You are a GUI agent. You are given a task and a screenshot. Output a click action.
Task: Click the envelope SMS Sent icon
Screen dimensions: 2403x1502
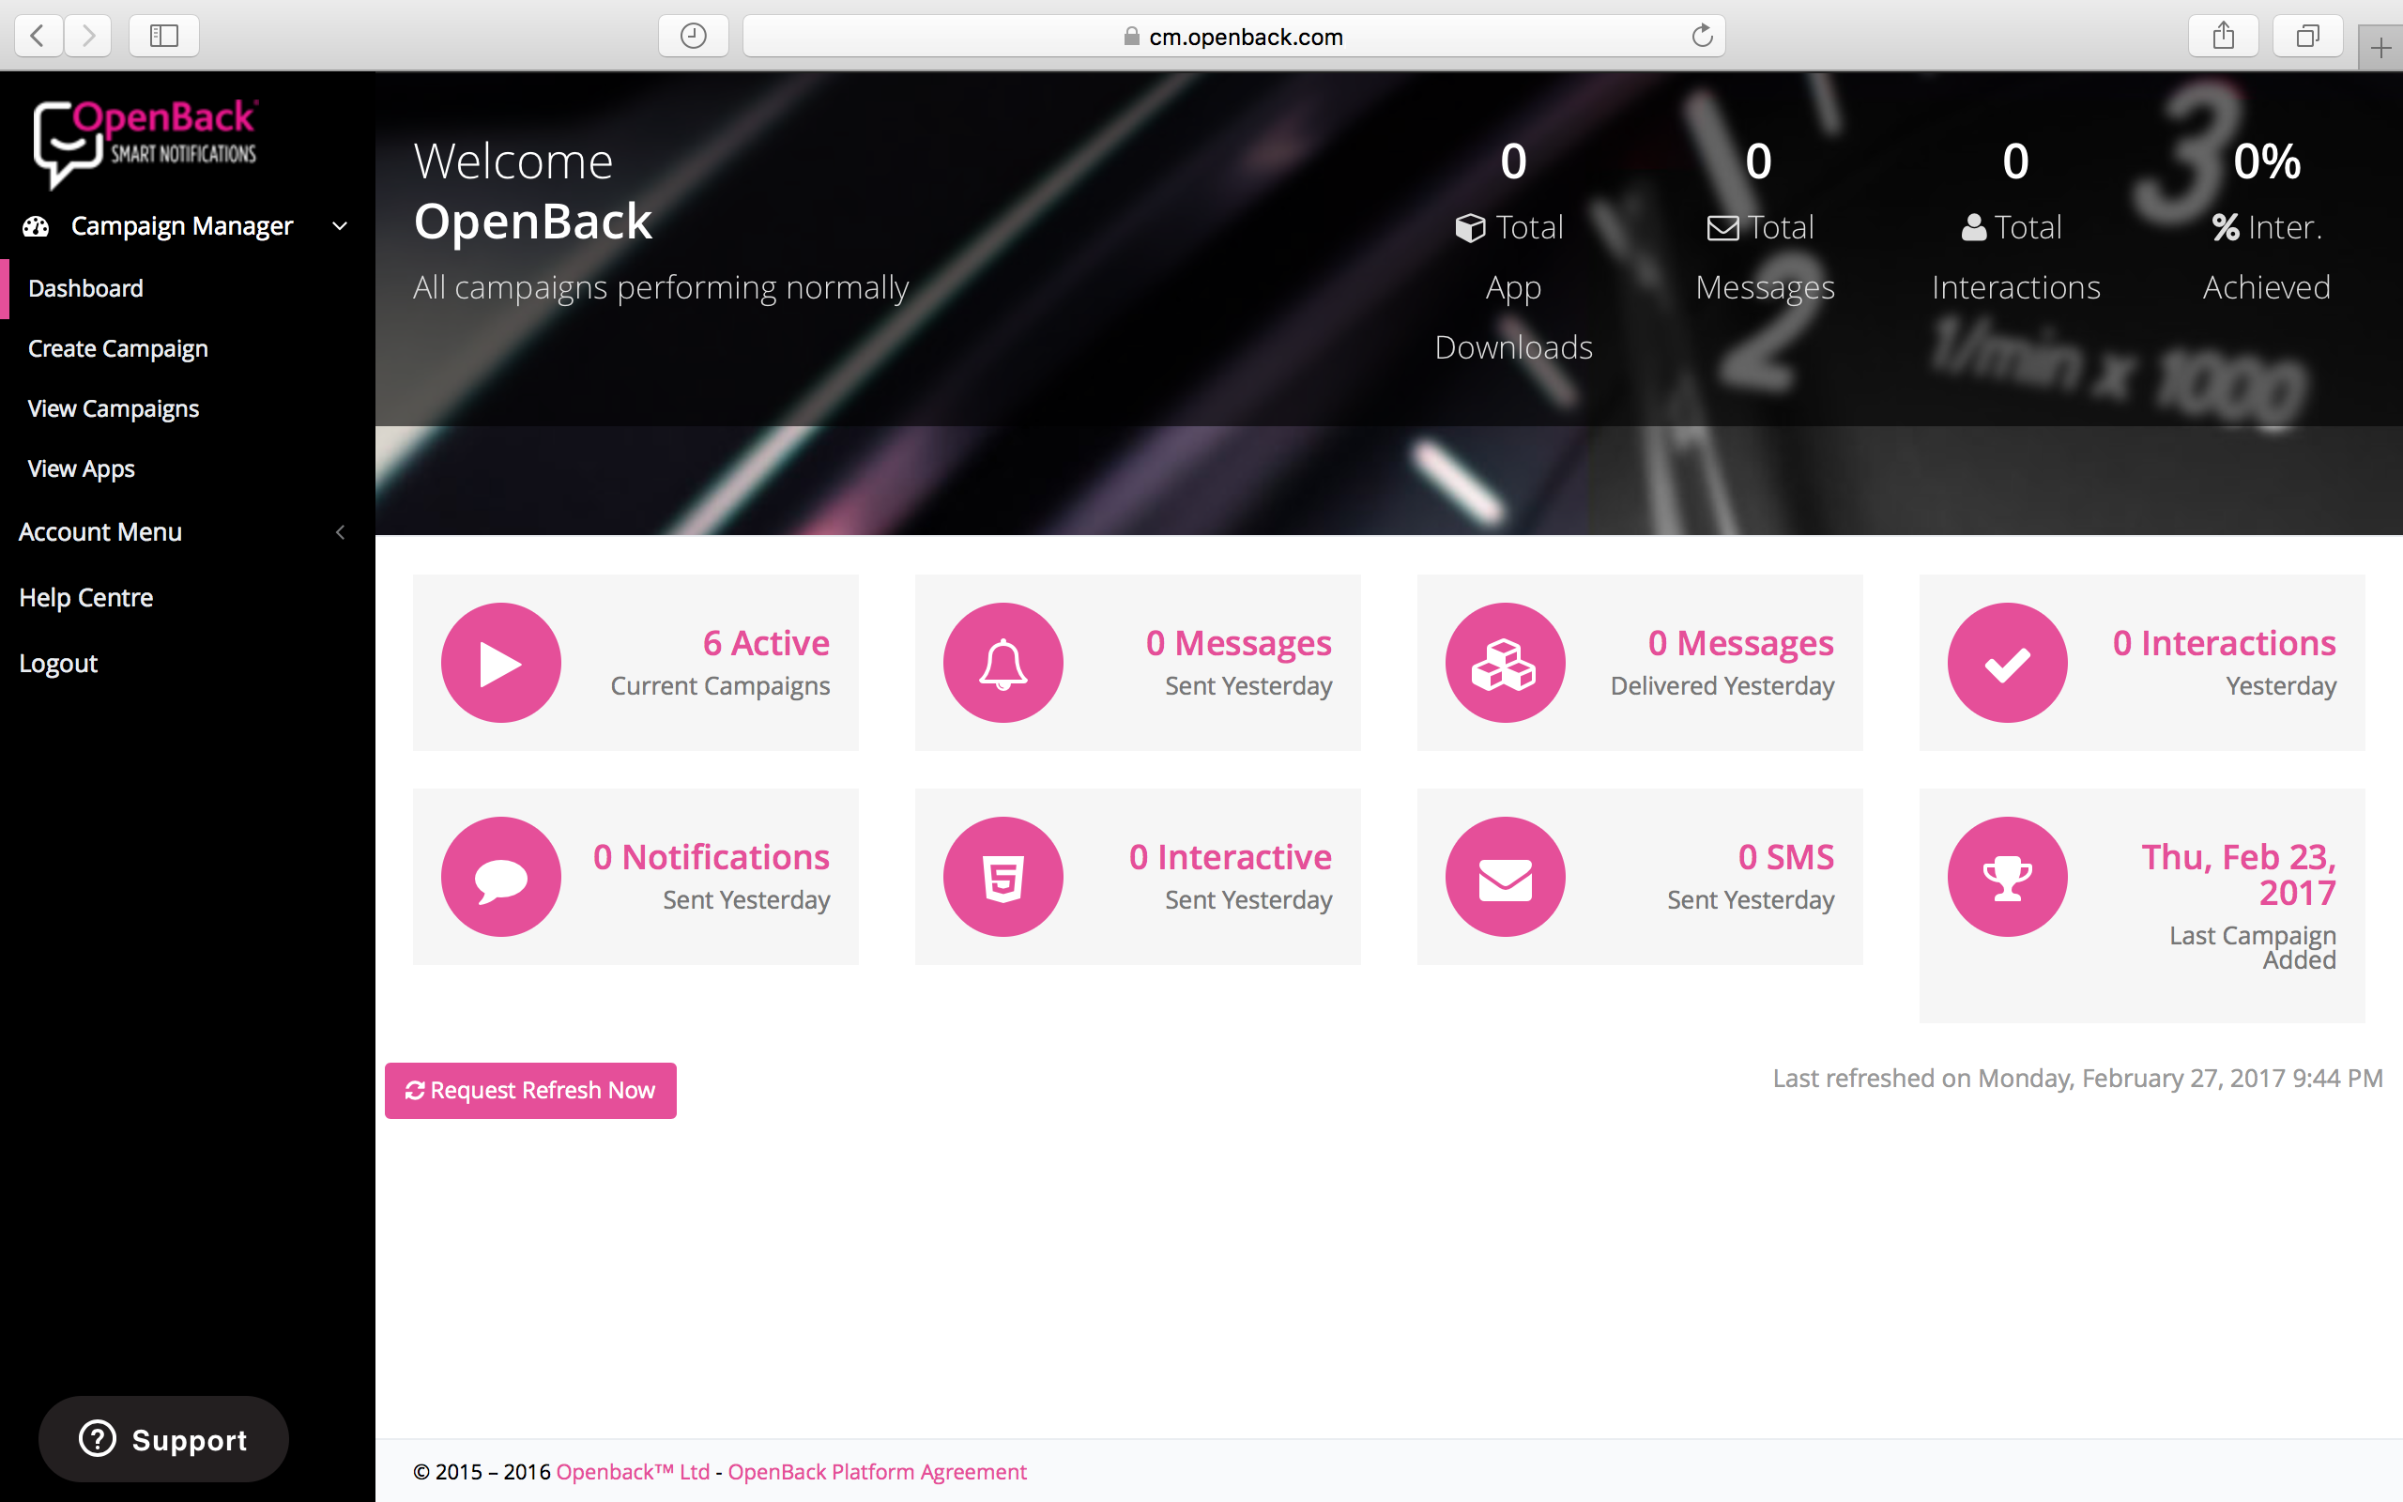(1505, 876)
